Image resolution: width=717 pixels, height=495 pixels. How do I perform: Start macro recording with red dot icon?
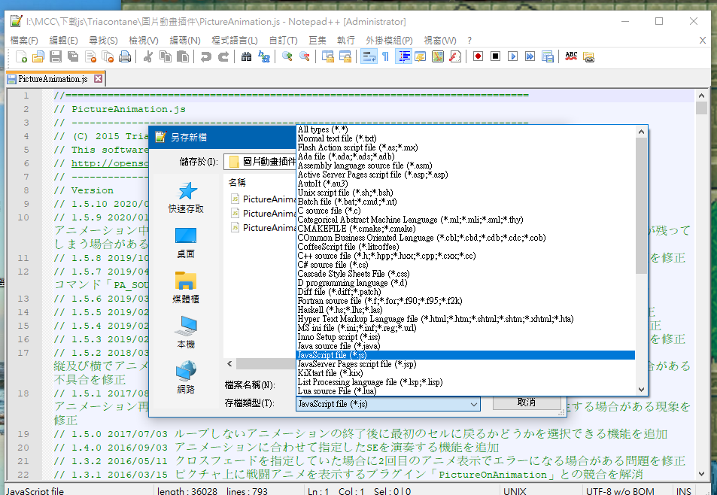click(x=479, y=56)
